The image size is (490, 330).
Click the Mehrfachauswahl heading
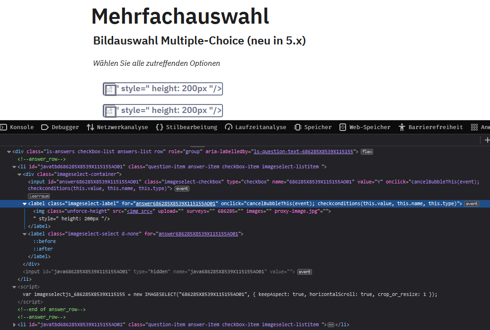[x=180, y=16]
